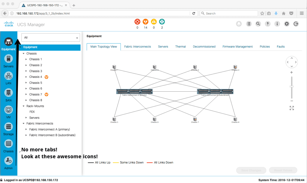The width and height of the screenshot is (307, 183).
Task: Click the Reset Values button
Action: pos(283,170)
